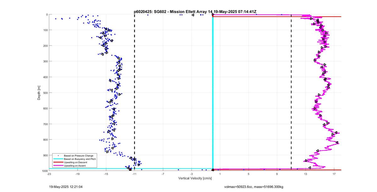Screen dimensions: 377x192
Task: Click the x-axis tick label 17
Action: (334, 173)
